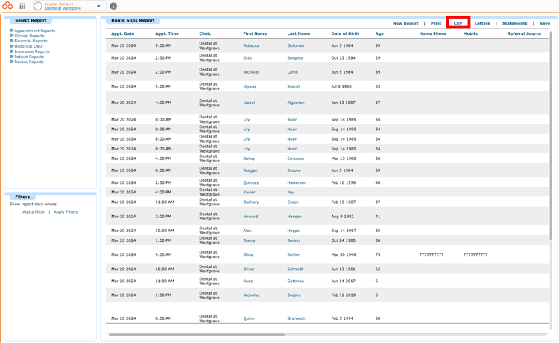Save the report
The width and height of the screenshot is (559, 343).
click(x=544, y=23)
